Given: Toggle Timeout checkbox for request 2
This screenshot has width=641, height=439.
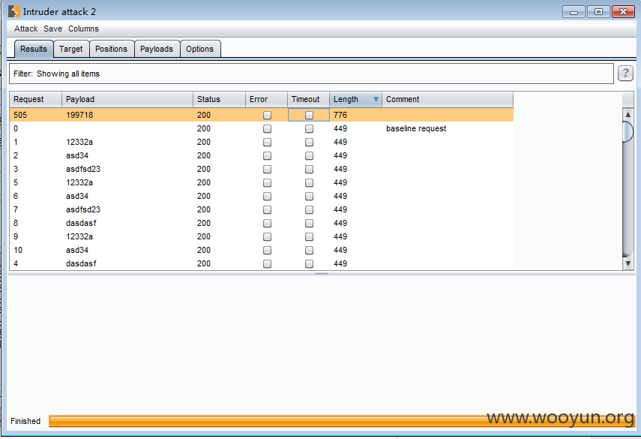Looking at the screenshot, I should [x=309, y=155].
